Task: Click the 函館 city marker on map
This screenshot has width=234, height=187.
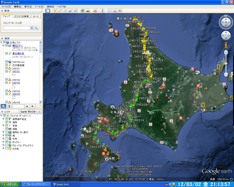Action: click(x=107, y=159)
